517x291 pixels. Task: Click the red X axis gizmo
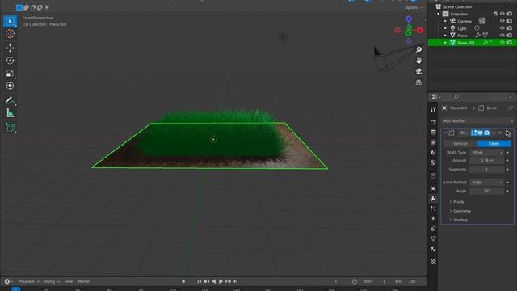tap(420, 30)
